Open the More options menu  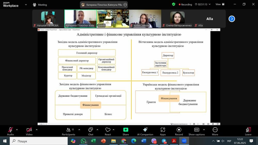point(215,130)
